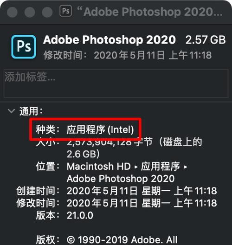Click the arrow after Macintosh HD
Image resolution: width=232 pixels, height=245 pixels.
click(x=136, y=167)
